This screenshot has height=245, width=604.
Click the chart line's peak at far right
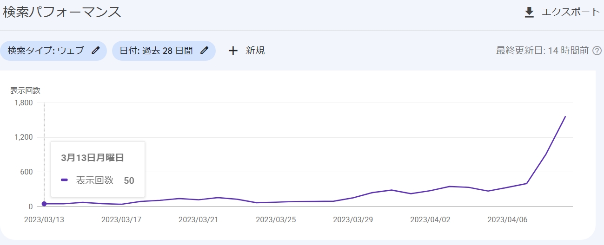pos(565,116)
